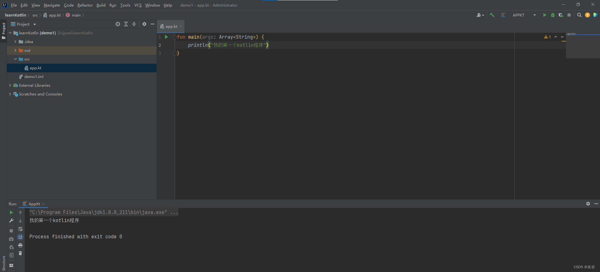
Task: Clear console with trash icon
Action: pyautogui.click(x=20, y=253)
